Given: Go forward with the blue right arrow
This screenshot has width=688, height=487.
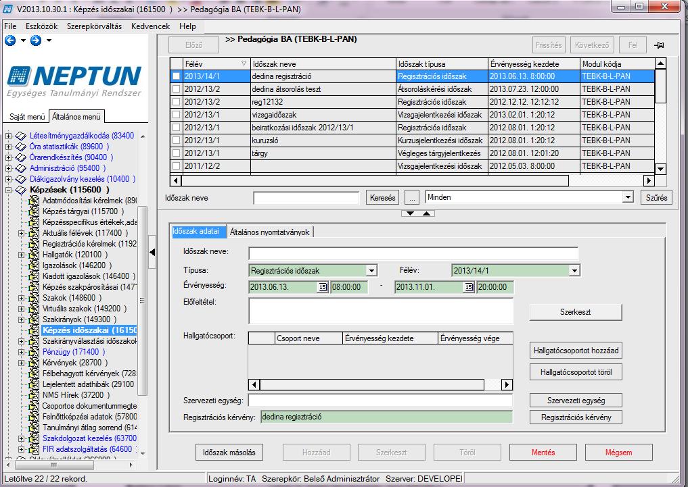Looking at the screenshot, I should click(x=36, y=41).
